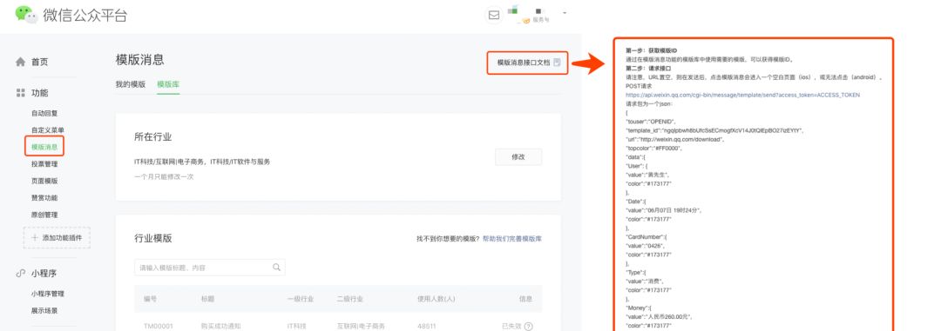
Task: Click the 互联网|电子商务 cell in the TM00001 row
Action: click(361, 326)
